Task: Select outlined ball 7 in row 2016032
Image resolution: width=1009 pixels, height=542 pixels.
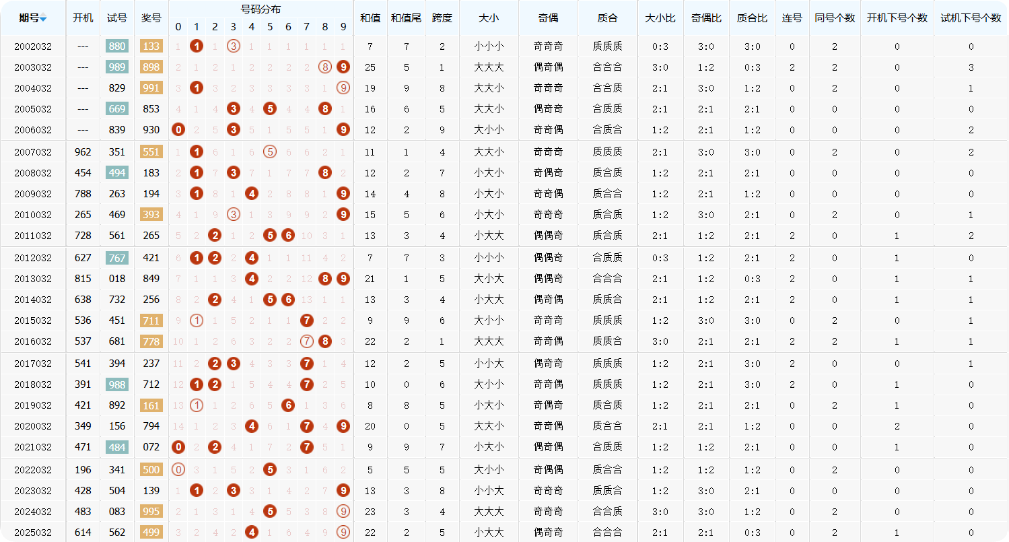Action: tap(307, 342)
